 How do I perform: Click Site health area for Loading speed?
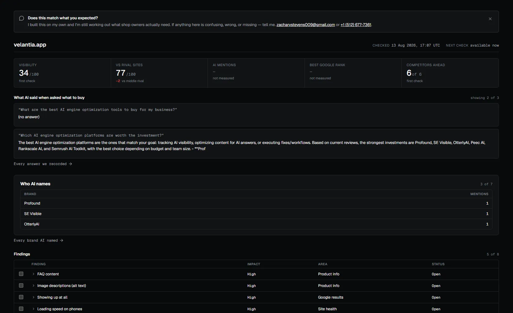click(x=327, y=309)
